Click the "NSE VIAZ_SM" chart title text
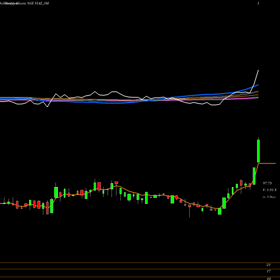The image size is (280, 280). coord(38,3)
